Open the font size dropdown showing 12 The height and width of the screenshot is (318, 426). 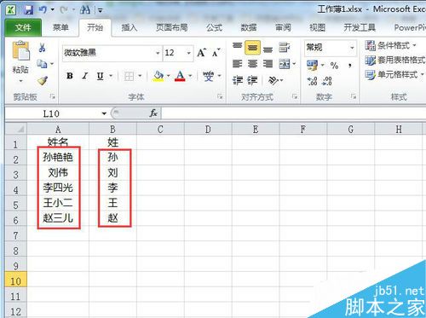pyautogui.click(x=188, y=53)
